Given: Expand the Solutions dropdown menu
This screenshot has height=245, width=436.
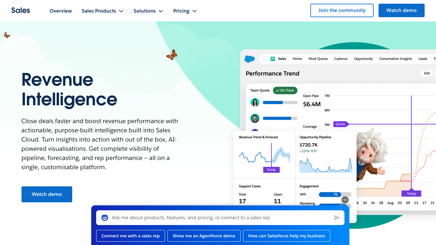Looking at the screenshot, I should 148,11.
